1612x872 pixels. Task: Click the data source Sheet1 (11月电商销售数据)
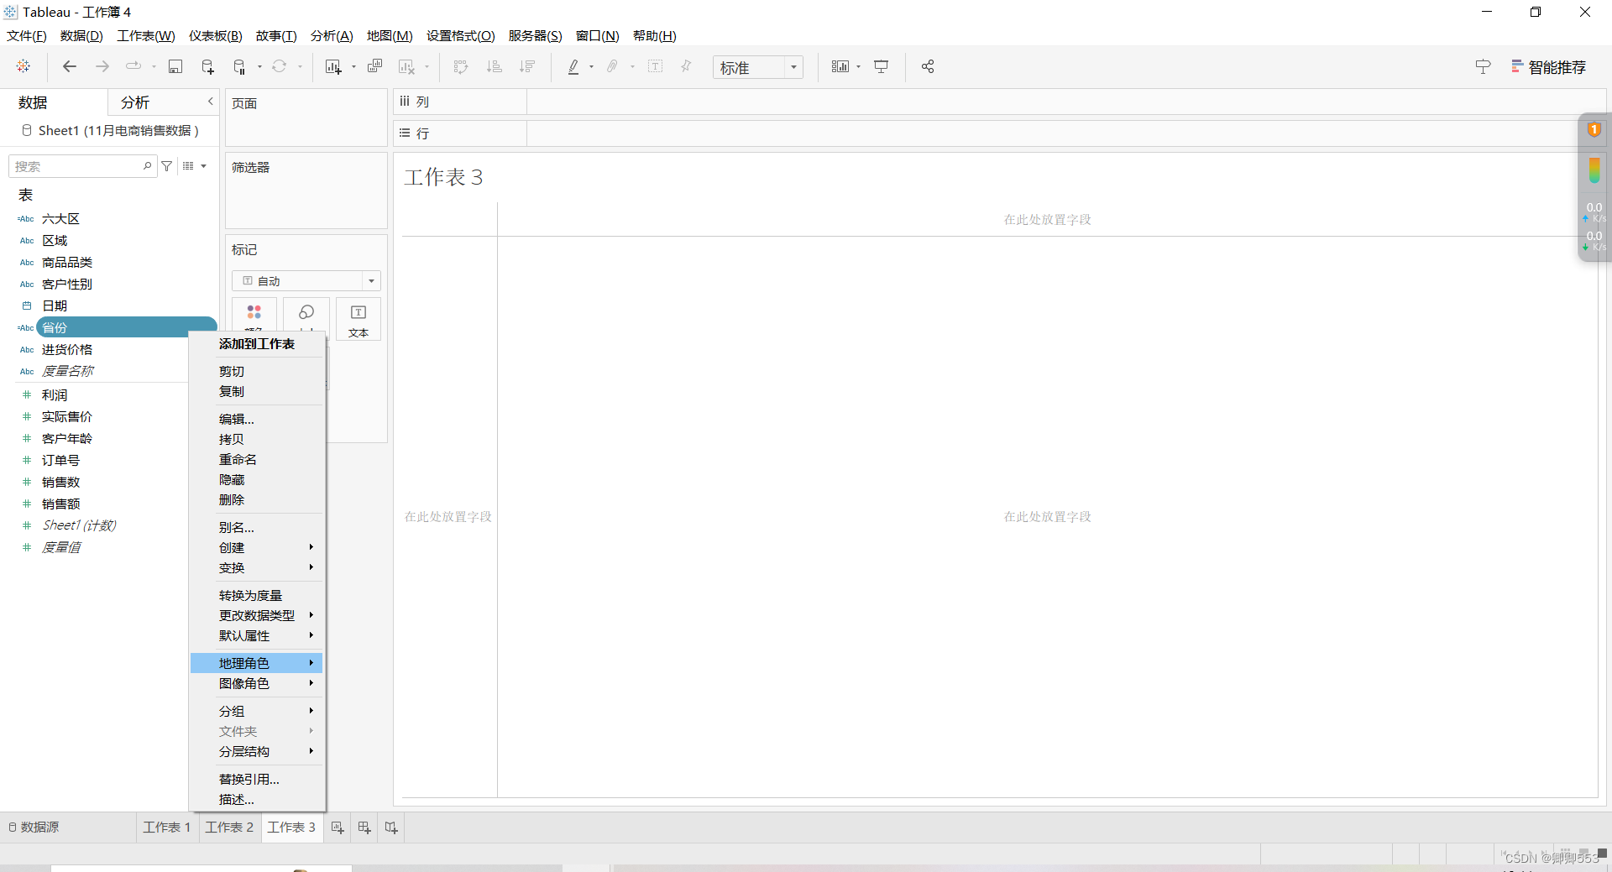[x=110, y=131]
